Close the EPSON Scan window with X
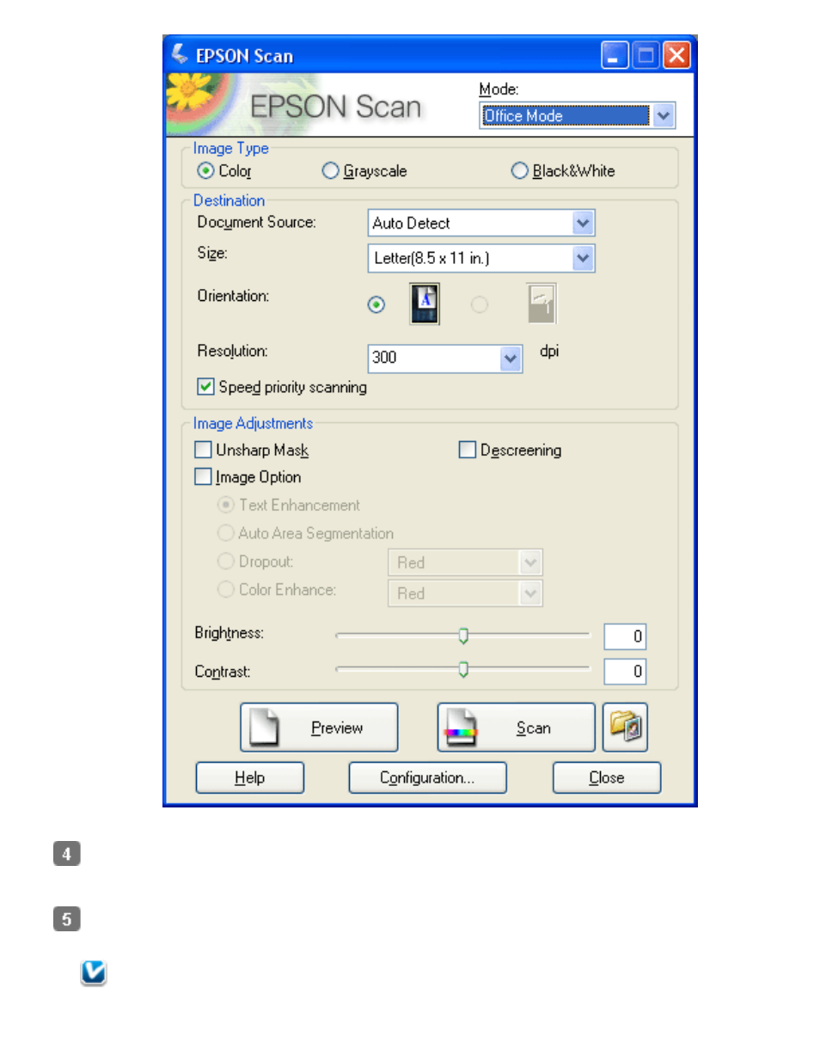 pos(677,55)
